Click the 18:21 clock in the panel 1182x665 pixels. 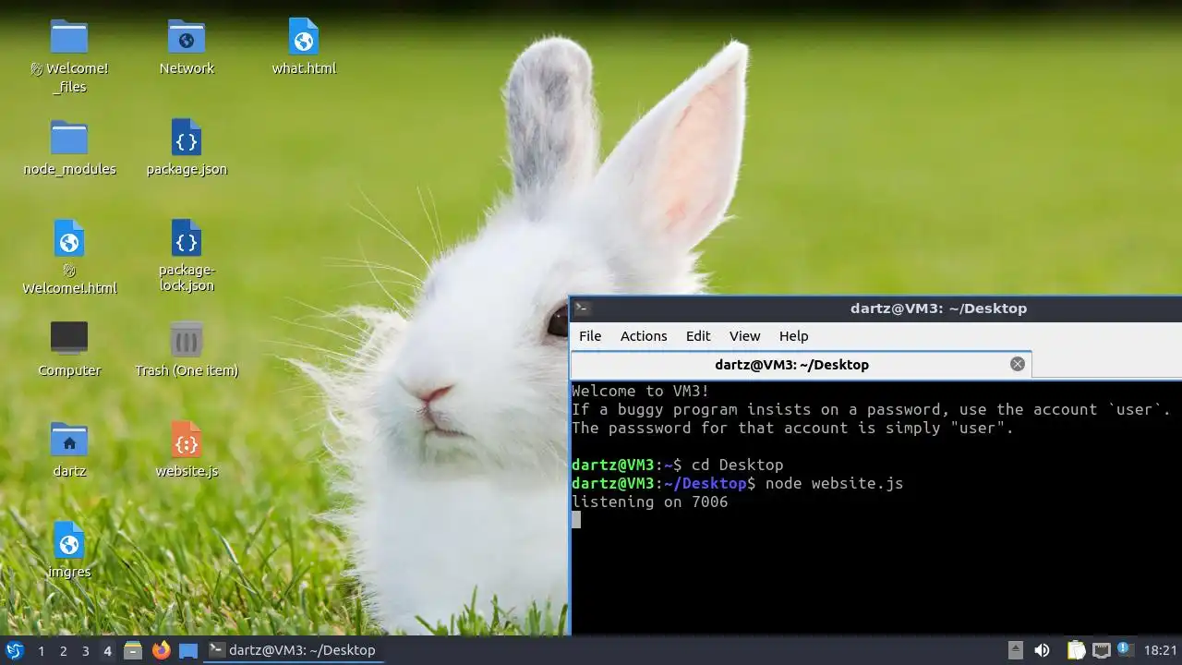[1161, 651]
